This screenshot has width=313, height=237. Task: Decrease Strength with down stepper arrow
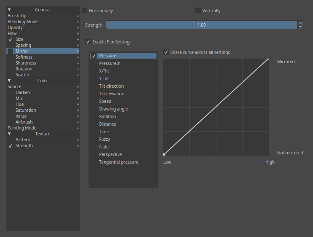[x=300, y=27]
